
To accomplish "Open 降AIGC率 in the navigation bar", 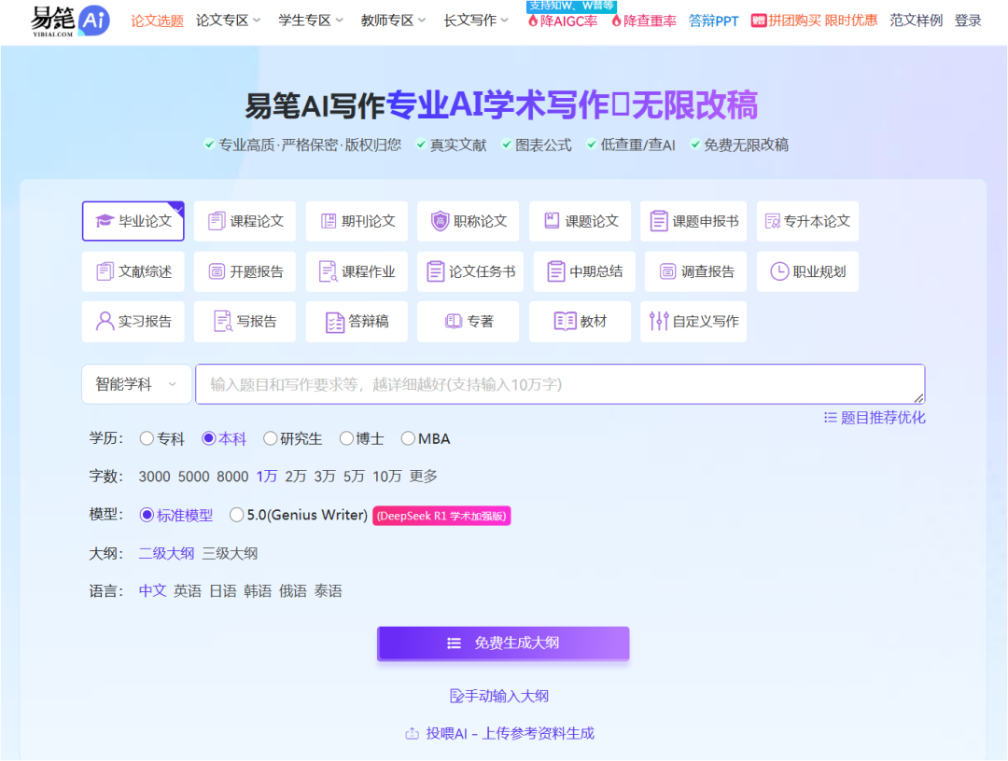I will (563, 21).
